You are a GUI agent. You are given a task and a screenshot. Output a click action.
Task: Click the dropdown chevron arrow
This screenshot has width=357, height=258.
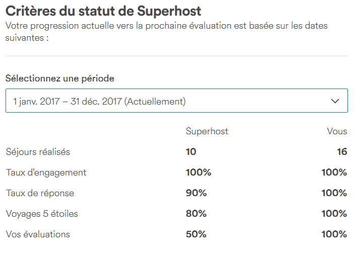[335, 101]
